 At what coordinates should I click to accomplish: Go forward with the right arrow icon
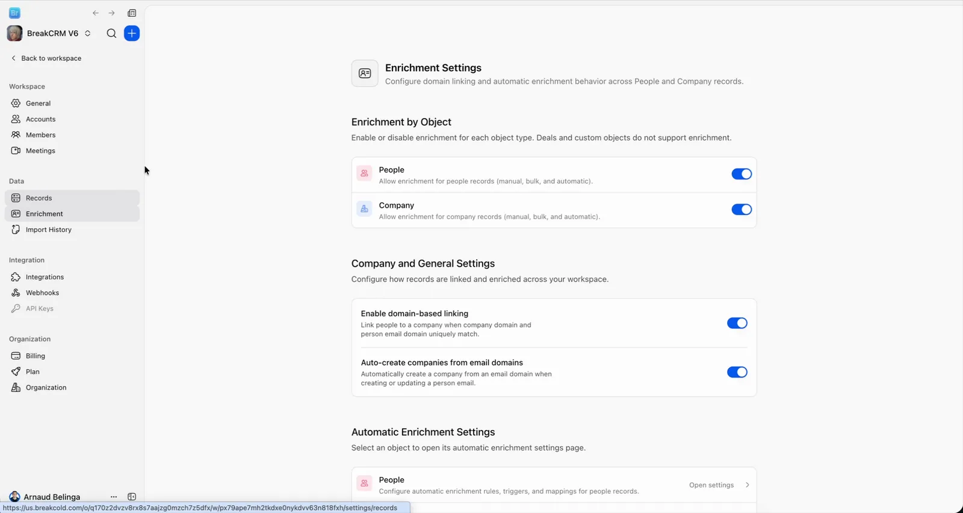(x=111, y=13)
